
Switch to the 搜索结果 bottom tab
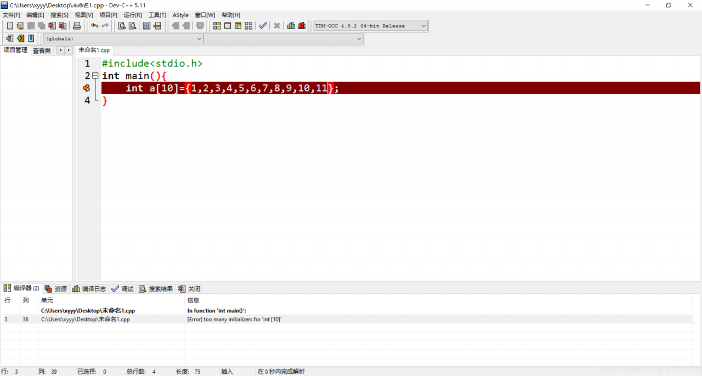[156, 289]
